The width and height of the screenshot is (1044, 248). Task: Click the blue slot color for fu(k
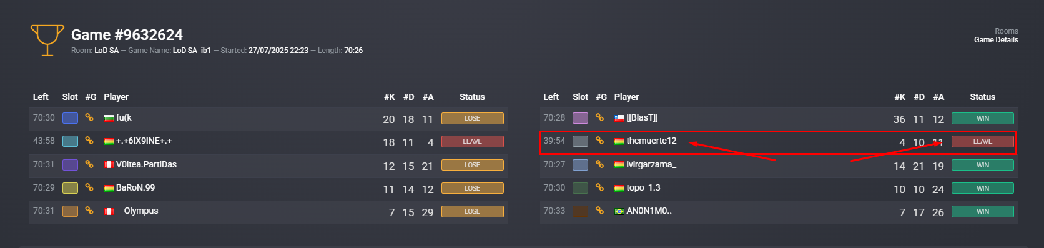click(x=70, y=118)
